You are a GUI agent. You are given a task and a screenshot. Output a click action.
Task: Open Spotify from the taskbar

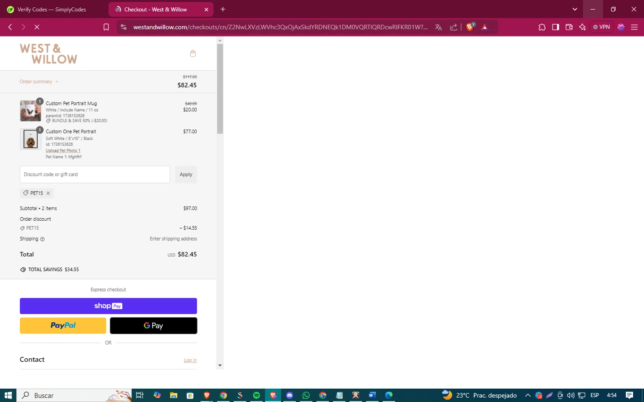256,395
